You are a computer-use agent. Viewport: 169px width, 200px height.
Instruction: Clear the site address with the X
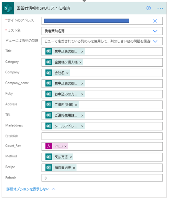(x=155, y=21)
